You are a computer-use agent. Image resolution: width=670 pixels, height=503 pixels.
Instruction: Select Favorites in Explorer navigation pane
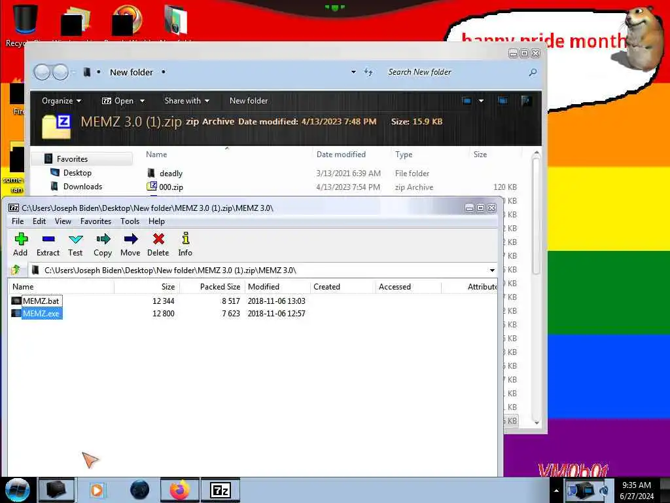click(72, 159)
